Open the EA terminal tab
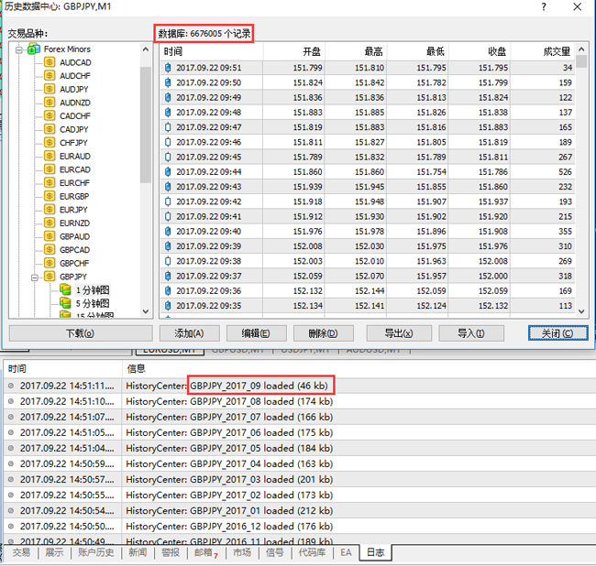596x566 pixels. 346,552
